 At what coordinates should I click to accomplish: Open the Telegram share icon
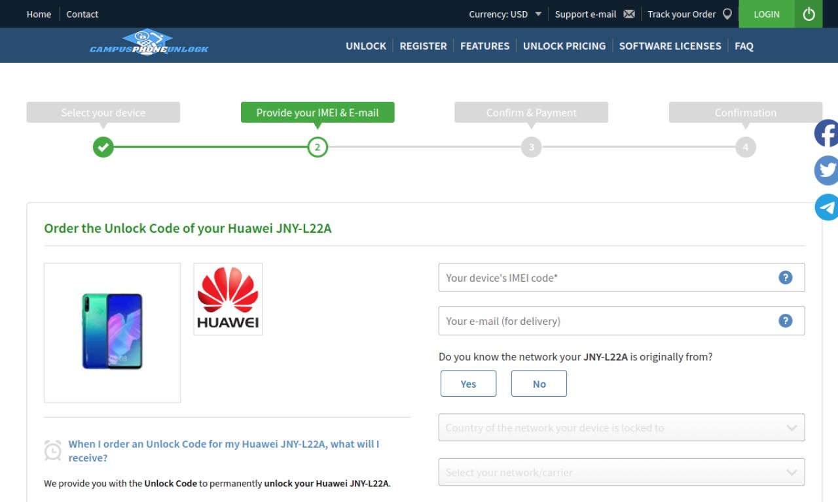(826, 207)
